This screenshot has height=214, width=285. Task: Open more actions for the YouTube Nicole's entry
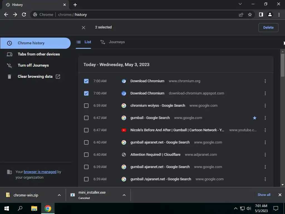point(265,130)
